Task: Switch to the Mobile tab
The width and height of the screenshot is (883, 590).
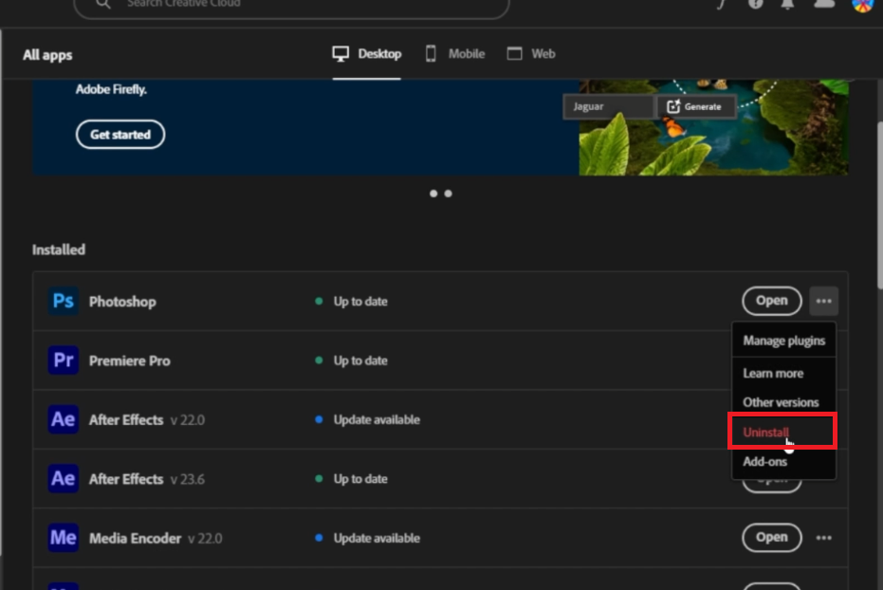Action: [455, 54]
